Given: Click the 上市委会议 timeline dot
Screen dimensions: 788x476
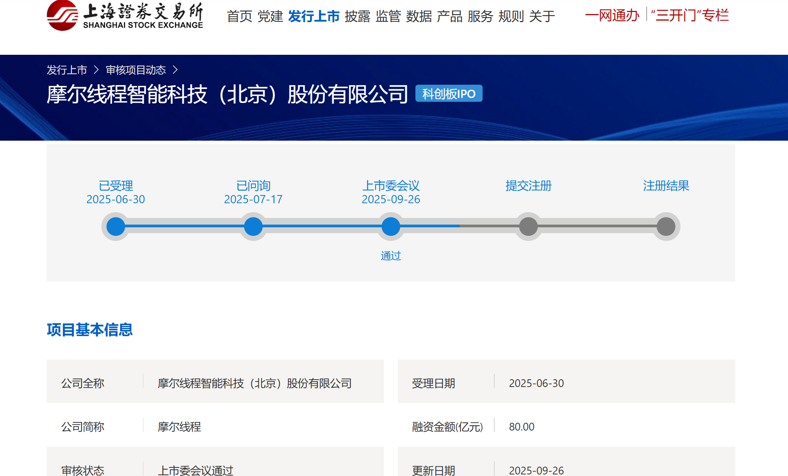Looking at the screenshot, I should [391, 227].
